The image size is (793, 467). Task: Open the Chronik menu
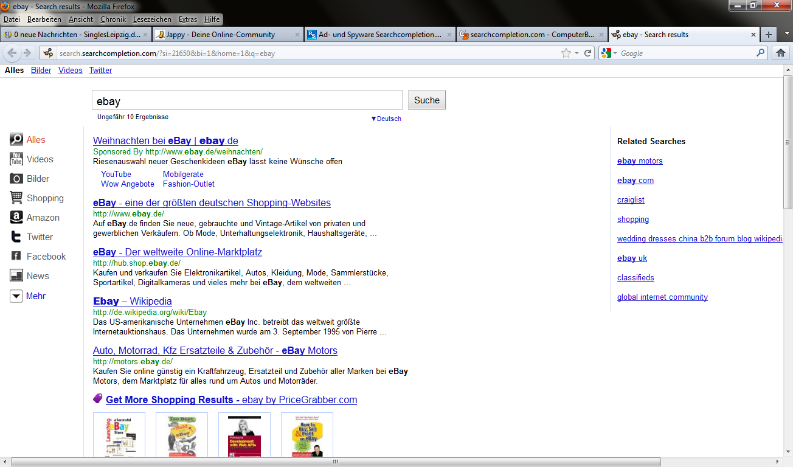(113, 19)
